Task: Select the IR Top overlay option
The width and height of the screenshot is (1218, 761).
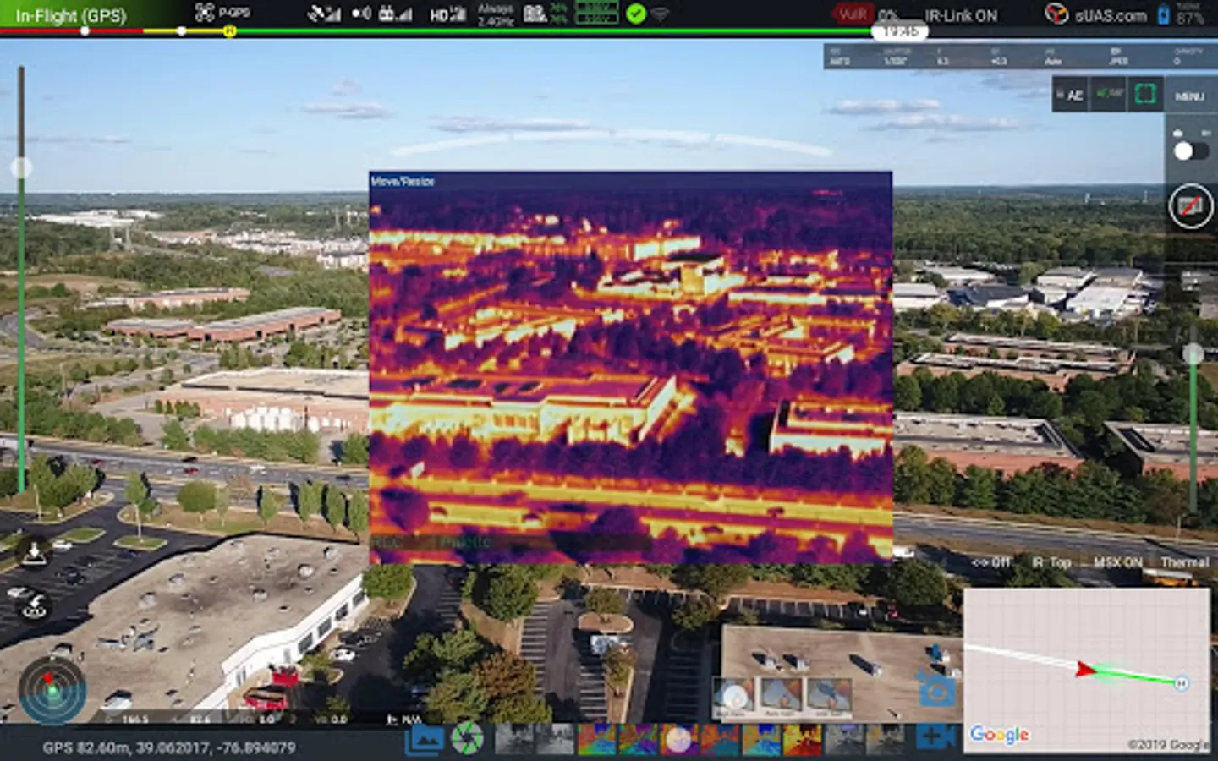Action: click(x=1051, y=562)
